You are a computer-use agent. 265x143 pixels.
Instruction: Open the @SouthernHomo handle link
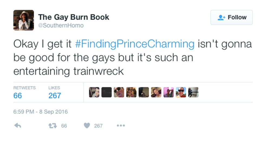(x=61, y=26)
